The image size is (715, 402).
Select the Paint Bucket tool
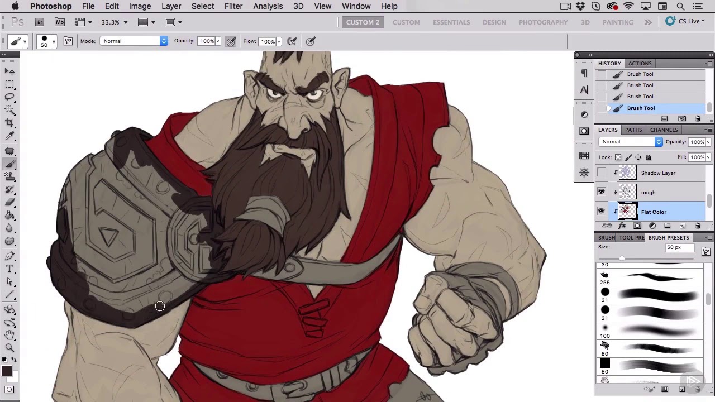(9, 216)
